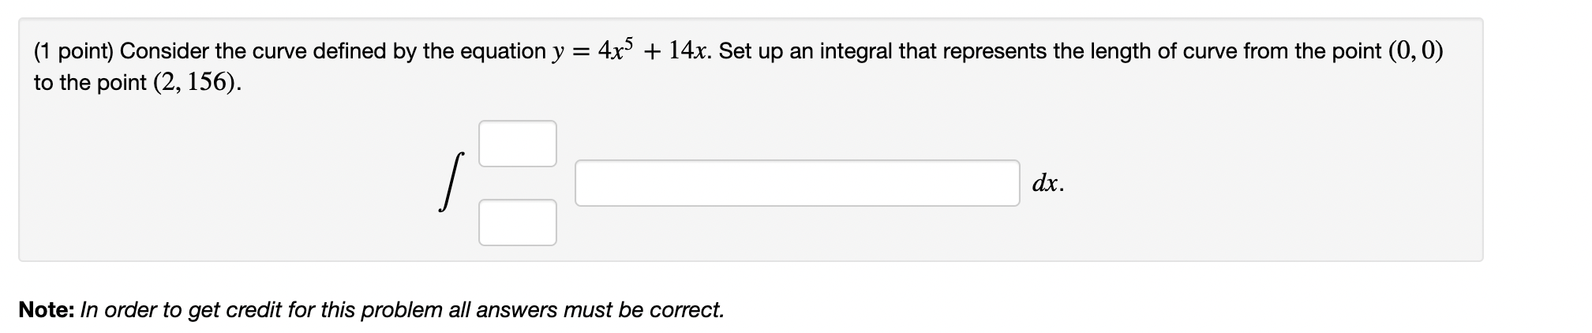This screenshot has width=1592, height=333.
Task: Click the integral sign symbol
Action: [449, 181]
